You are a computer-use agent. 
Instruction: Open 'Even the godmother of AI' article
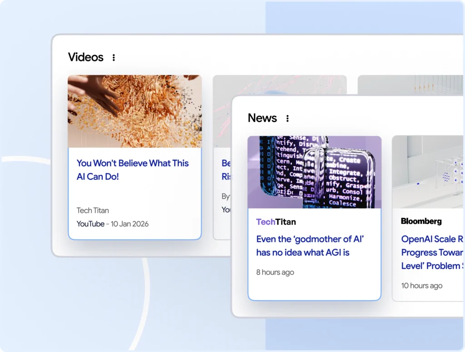pyautogui.click(x=310, y=246)
